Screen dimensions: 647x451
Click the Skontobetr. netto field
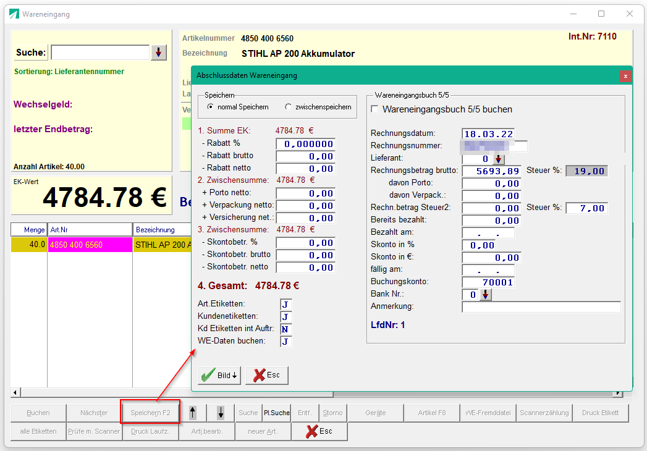click(305, 268)
